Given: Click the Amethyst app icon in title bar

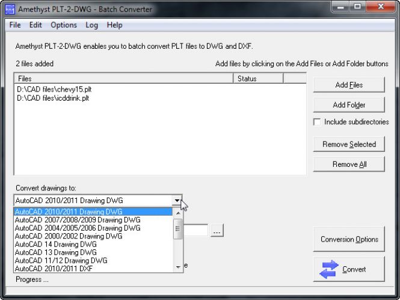Looking at the screenshot, I should (9, 9).
